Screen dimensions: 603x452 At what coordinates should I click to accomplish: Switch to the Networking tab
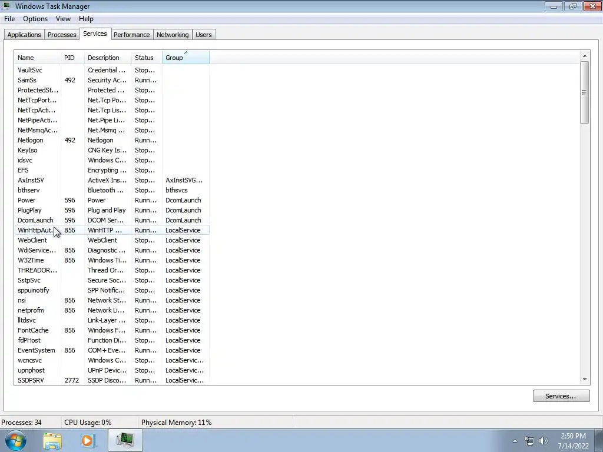pos(173,35)
